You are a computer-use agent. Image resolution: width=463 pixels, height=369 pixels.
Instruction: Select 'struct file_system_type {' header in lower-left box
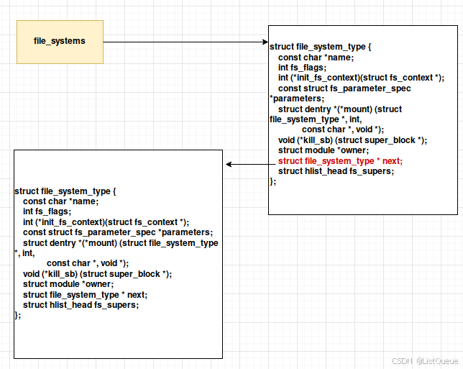pos(65,191)
